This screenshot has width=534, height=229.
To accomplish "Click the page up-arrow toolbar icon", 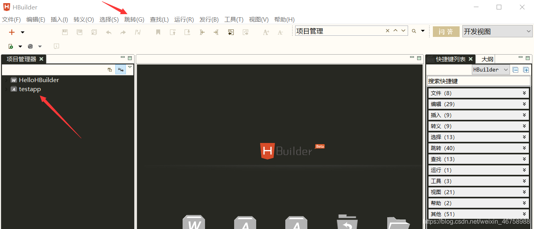I will tap(173, 32).
